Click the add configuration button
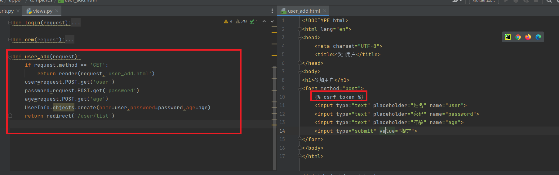 click(x=483, y=1)
